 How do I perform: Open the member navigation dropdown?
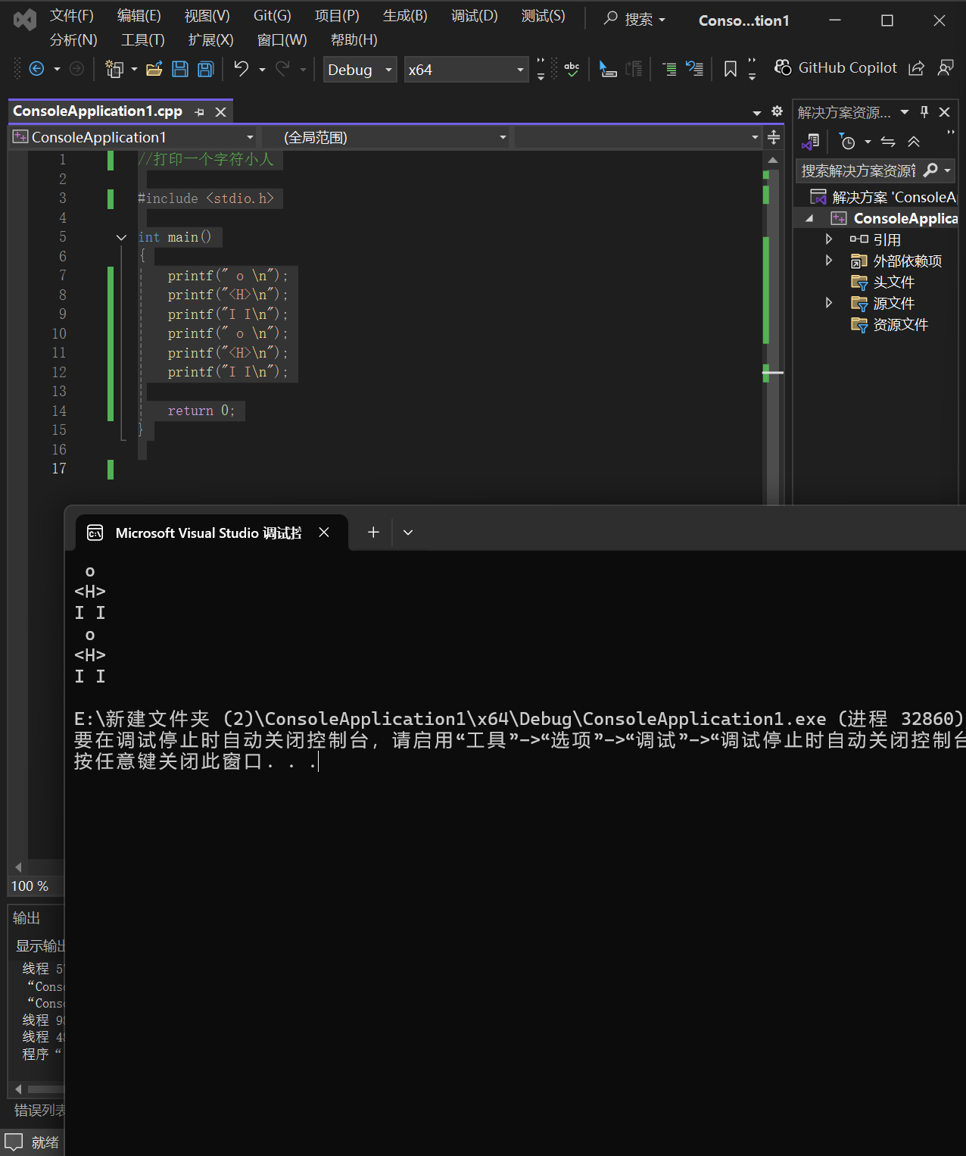tap(637, 137)
